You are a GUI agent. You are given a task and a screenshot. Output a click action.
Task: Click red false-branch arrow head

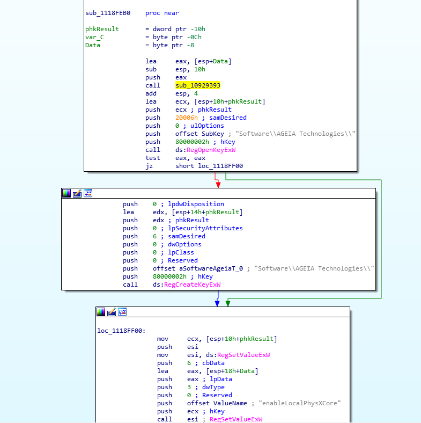[x=218, y=184]
